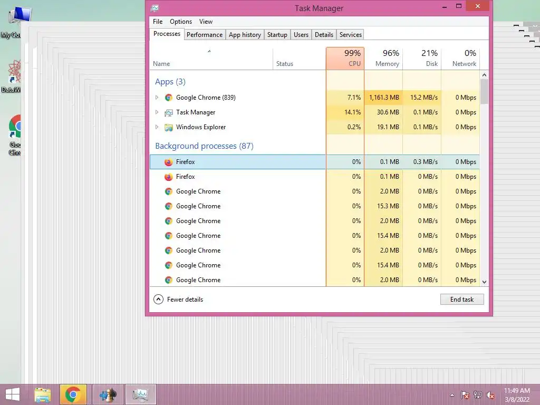Select the Chrome 15.3 MB memory cell
540x405 pixels.
(383, 206)
